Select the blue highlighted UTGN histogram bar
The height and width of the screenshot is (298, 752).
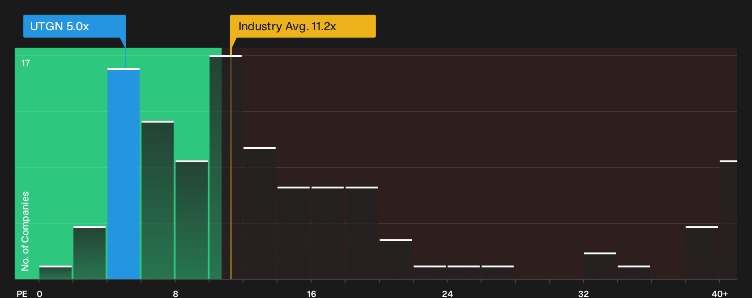click(x=124, y=174)
